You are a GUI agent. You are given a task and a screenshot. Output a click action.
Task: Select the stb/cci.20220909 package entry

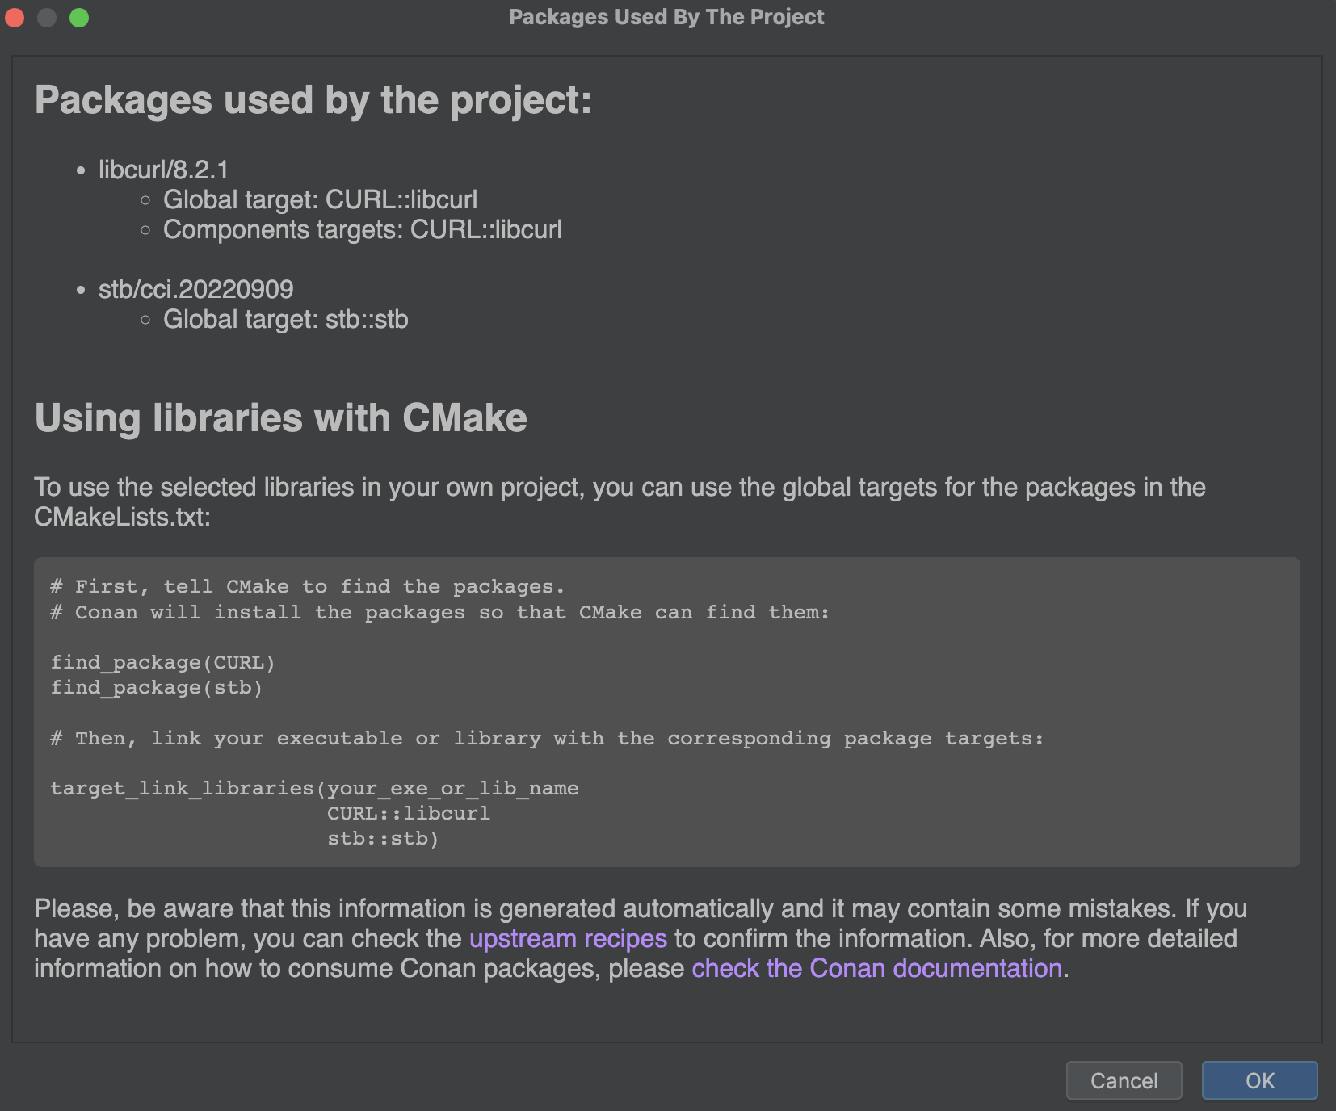[196, 289]
